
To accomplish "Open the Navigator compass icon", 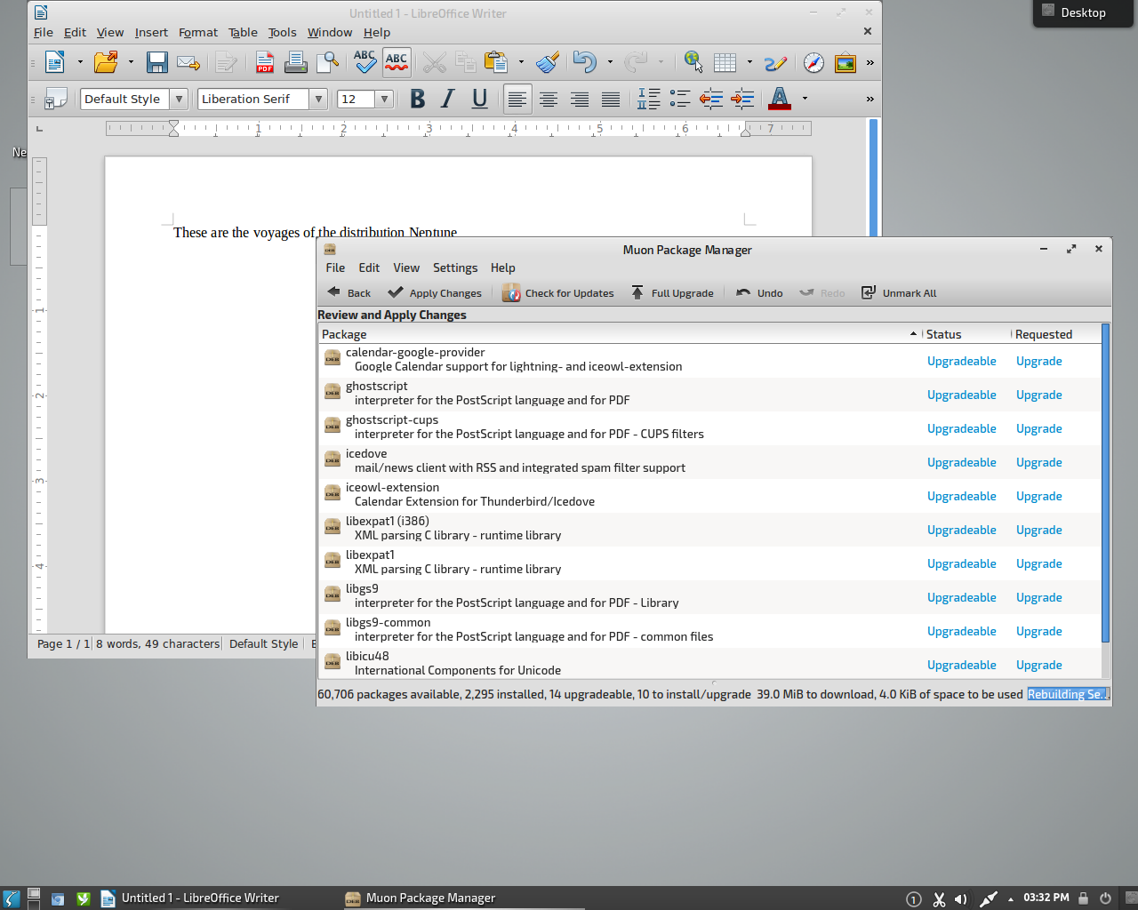I will coord(813,62).
